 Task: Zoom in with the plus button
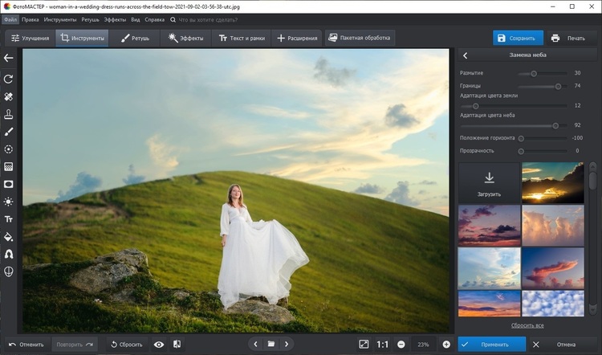[446, 344]
